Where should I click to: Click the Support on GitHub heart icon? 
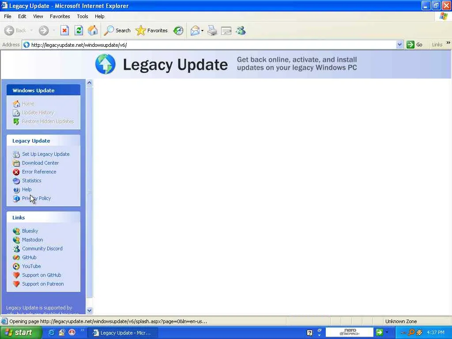pyautogui.click(x=16, y=275)
